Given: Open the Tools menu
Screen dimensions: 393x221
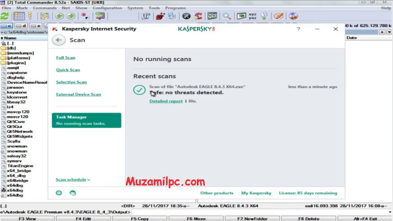Looking at the screenshot, I should [x=154, y=8].
